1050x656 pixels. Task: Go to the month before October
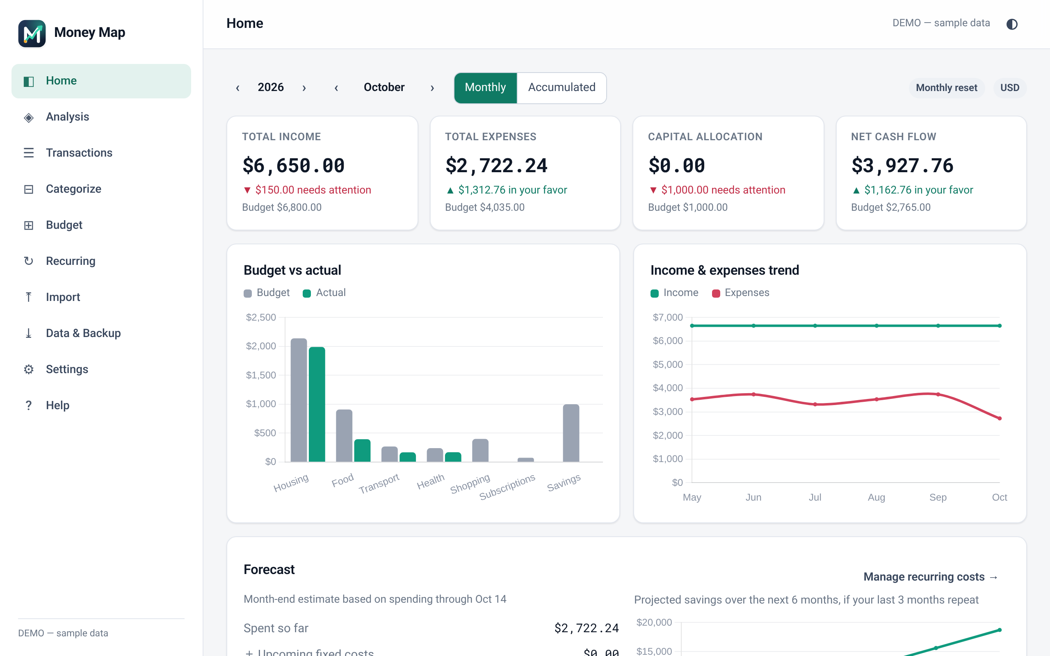336,88
